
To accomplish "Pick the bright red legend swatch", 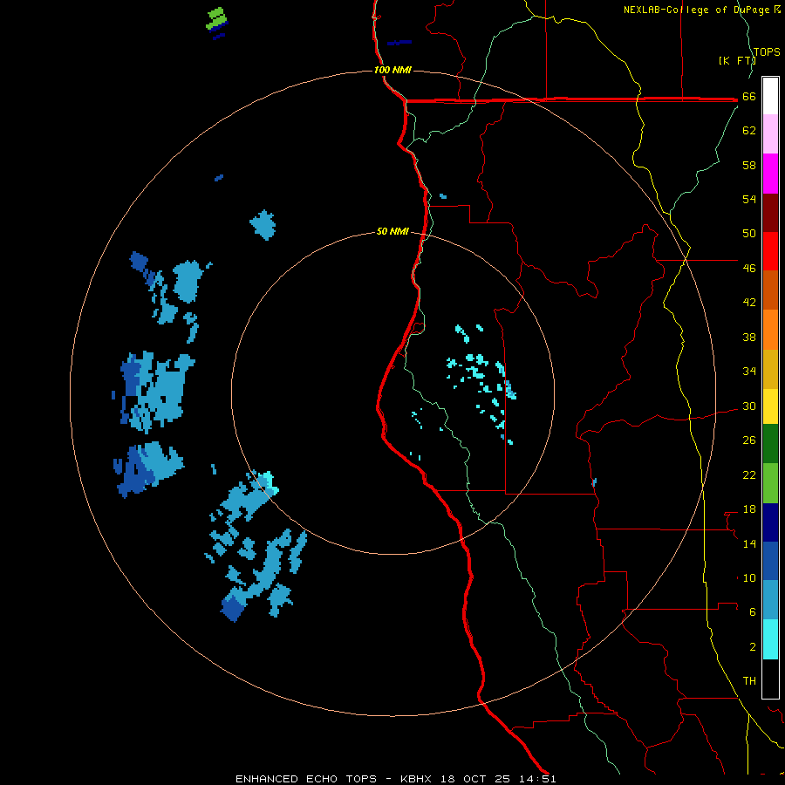I will coord(770,251).
